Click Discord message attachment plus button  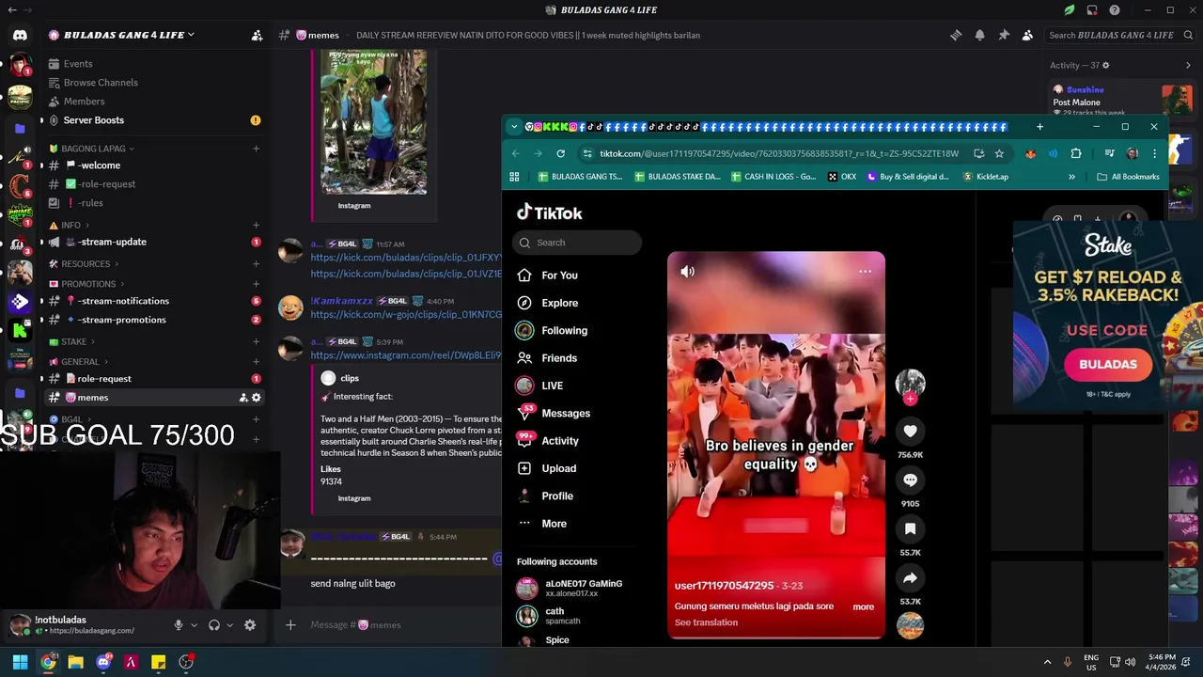290,625
